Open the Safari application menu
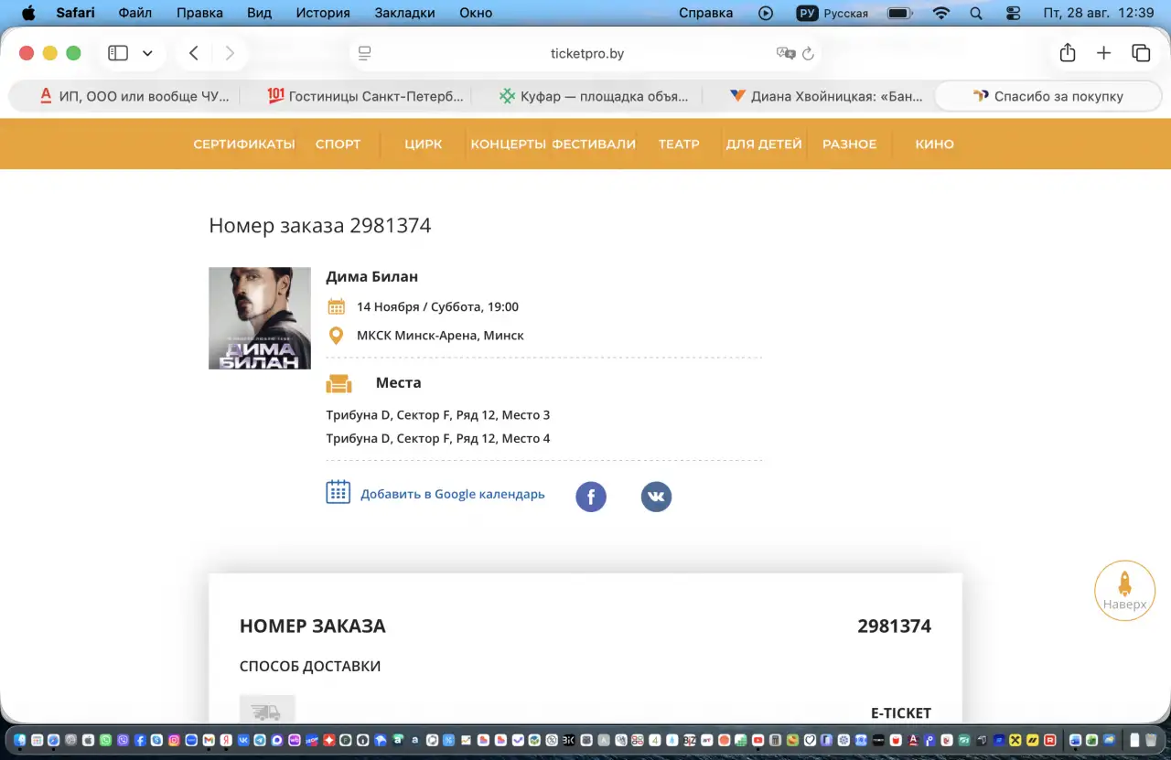Image resolution: width=1171 pixels, height=760 pixels. click(x=75, y=13)
